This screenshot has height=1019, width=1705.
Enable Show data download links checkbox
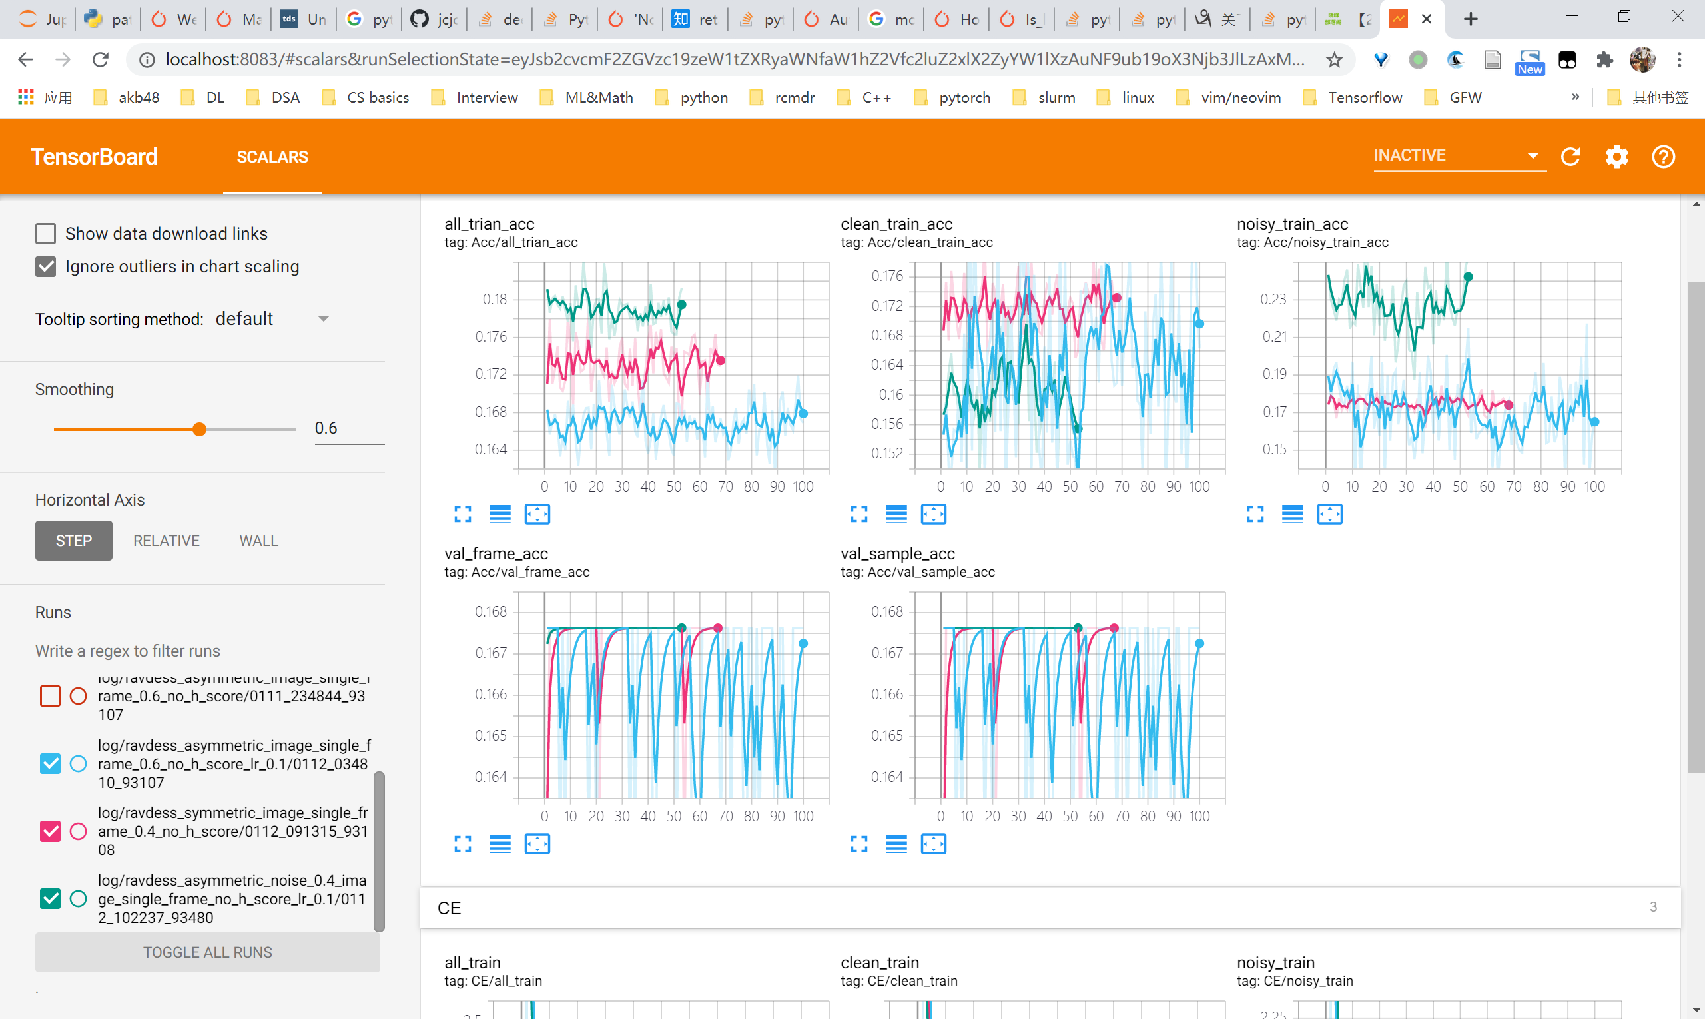tap(45, 234)
